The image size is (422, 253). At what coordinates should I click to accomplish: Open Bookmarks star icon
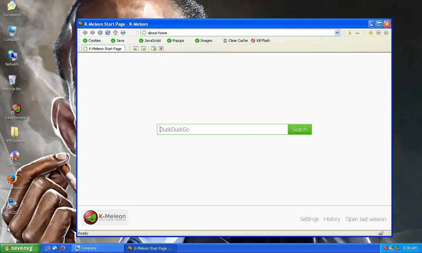click(371, 33)
